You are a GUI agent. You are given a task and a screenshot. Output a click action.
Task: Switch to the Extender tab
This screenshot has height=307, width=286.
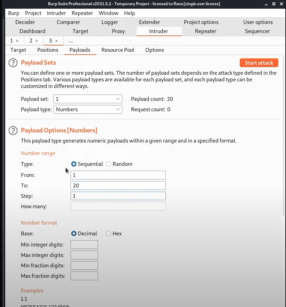pos(149,22)
